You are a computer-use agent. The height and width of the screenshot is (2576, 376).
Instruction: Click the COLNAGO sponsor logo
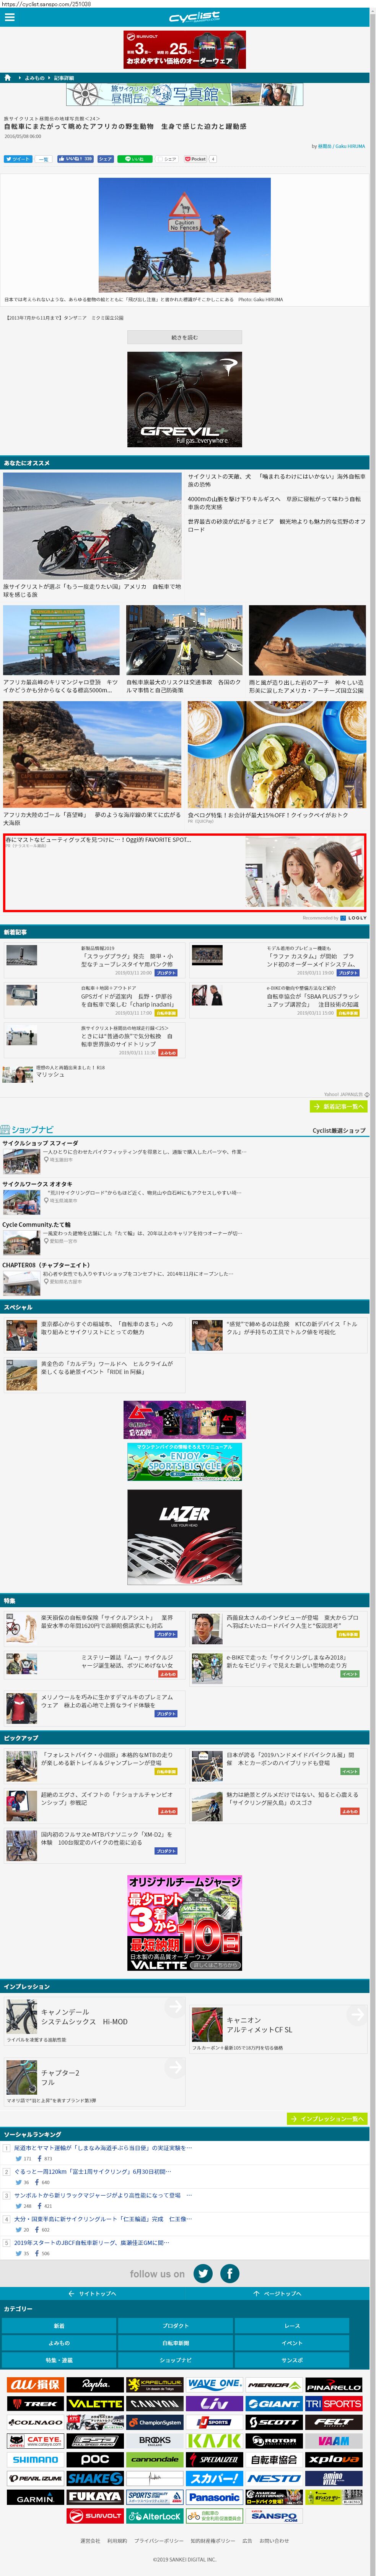[x=36, y=2422]
